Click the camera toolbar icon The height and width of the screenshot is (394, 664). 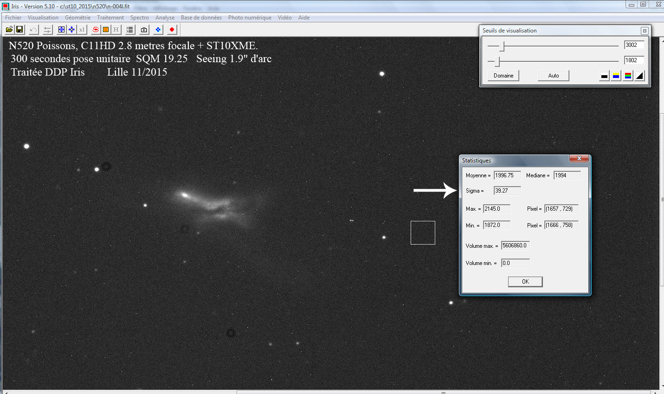pyautogui.click(x=144, y=30)
